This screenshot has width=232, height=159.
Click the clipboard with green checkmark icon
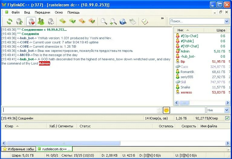[x=145, y=21]
